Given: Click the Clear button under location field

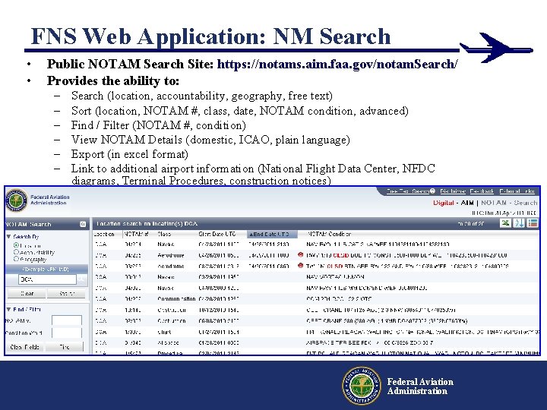Looking at the screenshot, I should [x=27, y=294].
